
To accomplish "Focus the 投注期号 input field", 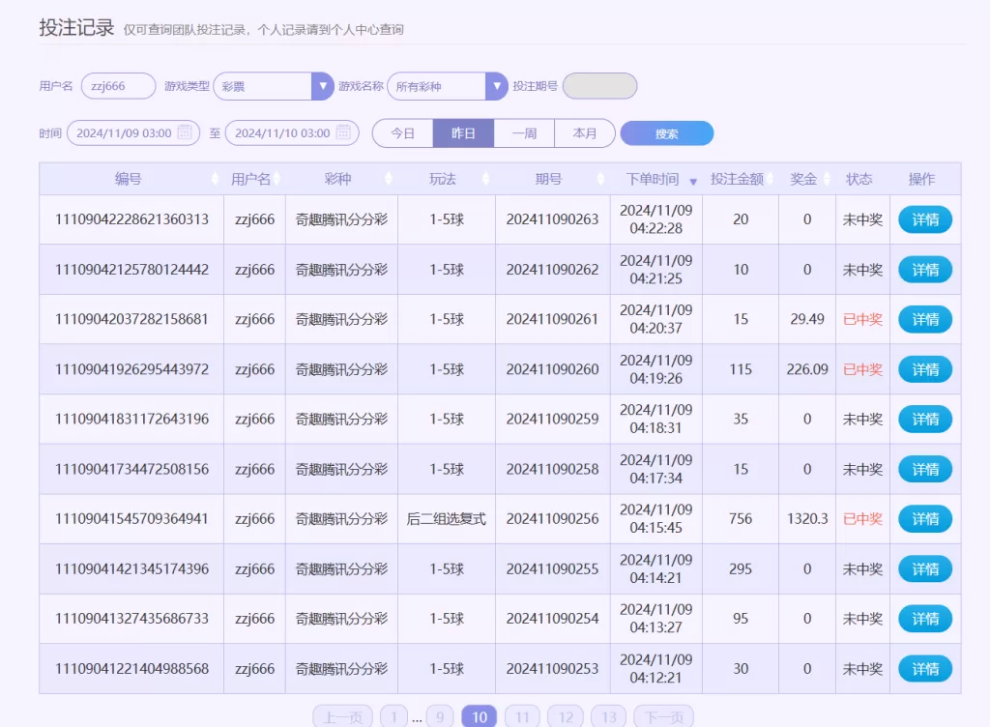I will tap(599, 86).
